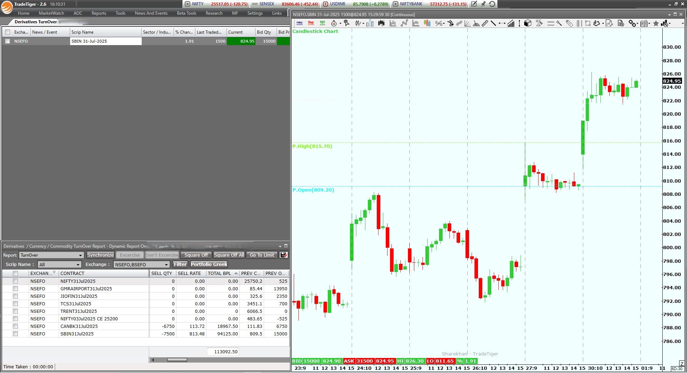Click the Stop loss marker tool
This screenshot has width=687, height=373.
pyautogui.click(x=311, y=23)
